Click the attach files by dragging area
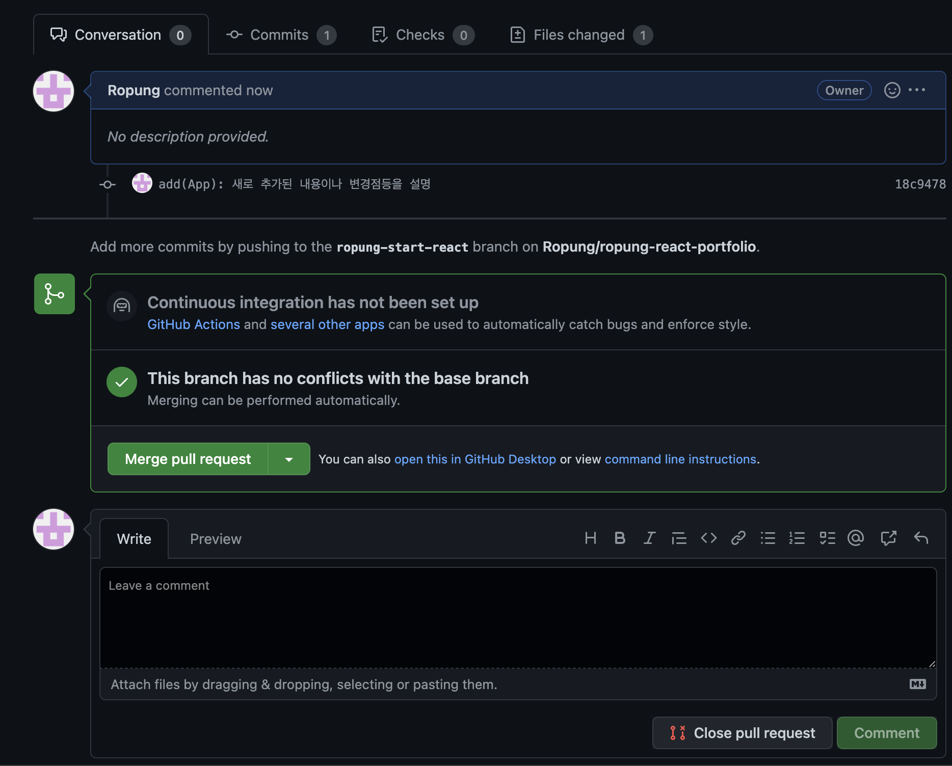 point(518,684)
